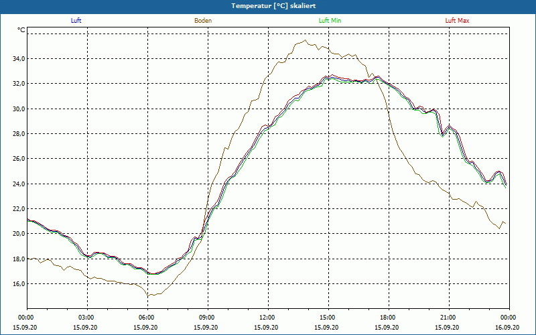Image resolution: width=536 pixels, height=335 pixels.
Task: Click the 16.09.20 date label
Action: point(507,327)
